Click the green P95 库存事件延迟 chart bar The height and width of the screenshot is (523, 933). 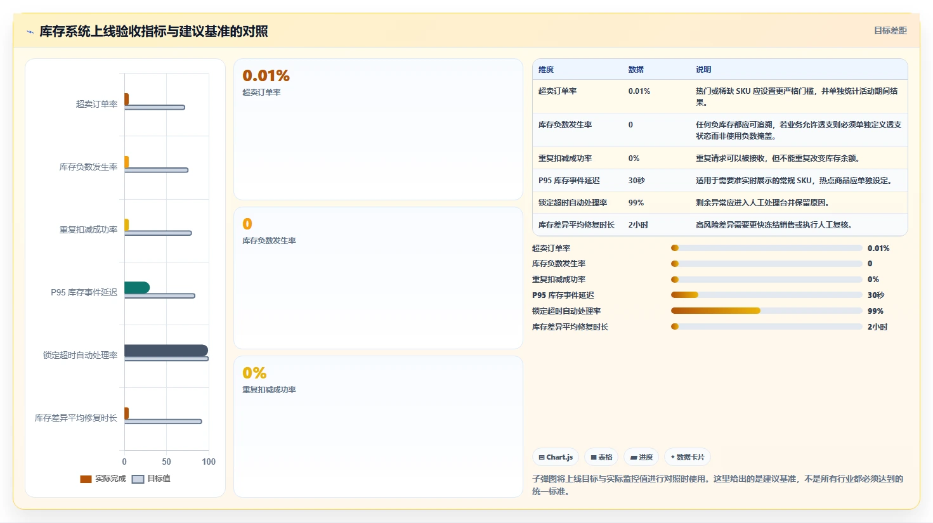coord(137,288)
